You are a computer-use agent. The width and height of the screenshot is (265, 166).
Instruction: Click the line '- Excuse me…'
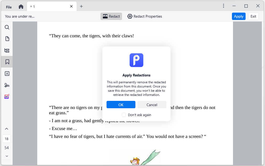coord(63,129)
